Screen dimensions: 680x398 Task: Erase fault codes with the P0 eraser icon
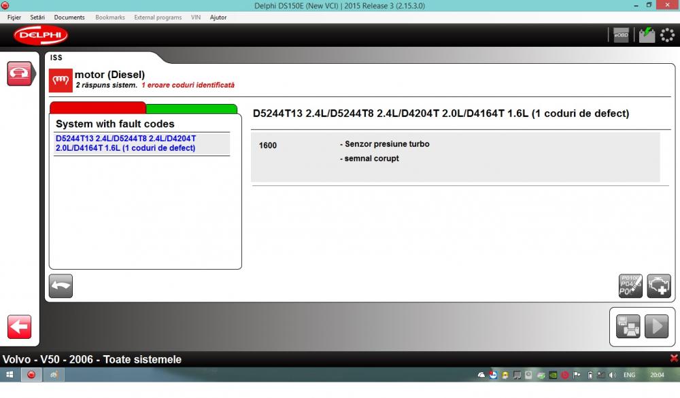pyautogui.click(x=630, y=286)
